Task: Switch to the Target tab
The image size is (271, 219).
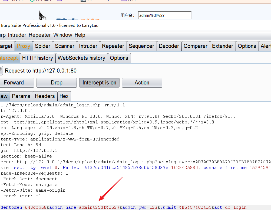Action: 7,46
